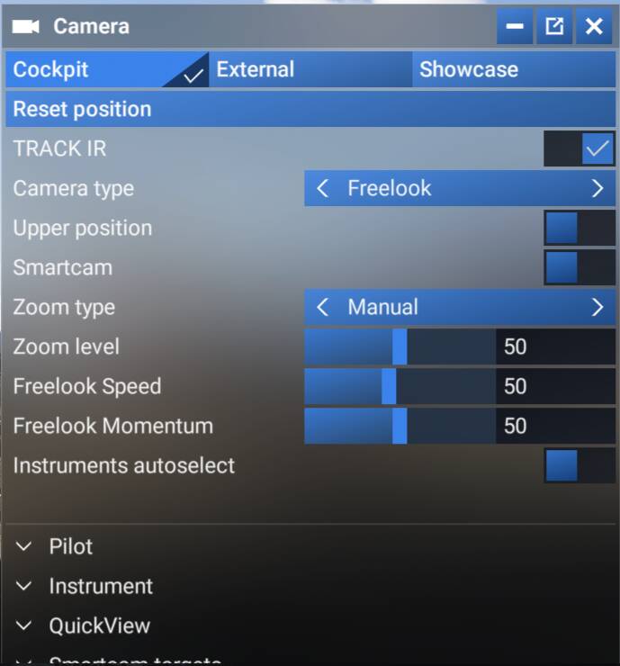
Task: Minimize the Camera panel
Action: [515, 26]
